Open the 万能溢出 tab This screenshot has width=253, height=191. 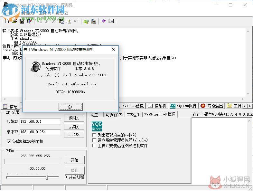point(212,106)
